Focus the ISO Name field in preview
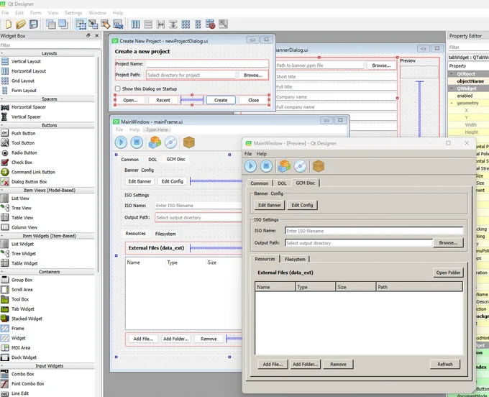The width and height of the screenshot is (489, 397). [374, 231]
